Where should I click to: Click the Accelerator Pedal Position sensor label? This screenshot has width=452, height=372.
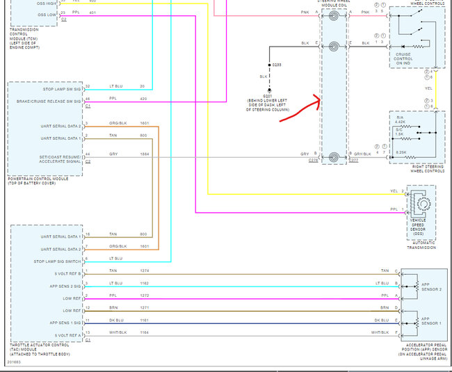[x=423, y=352]
